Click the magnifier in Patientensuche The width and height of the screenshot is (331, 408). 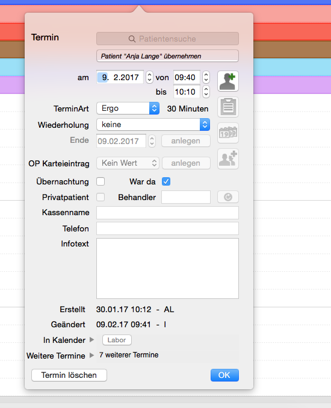click(132, 39)
